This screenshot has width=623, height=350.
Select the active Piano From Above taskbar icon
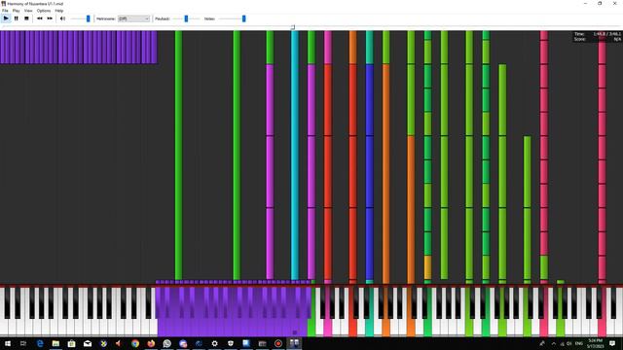[294, 343]
